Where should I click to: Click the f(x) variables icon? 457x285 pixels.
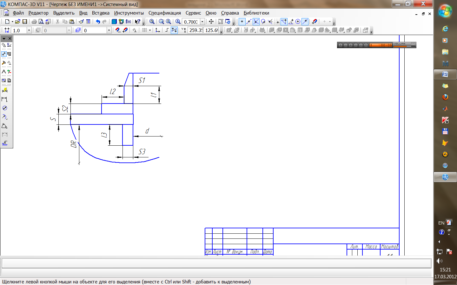pos(128,22)
